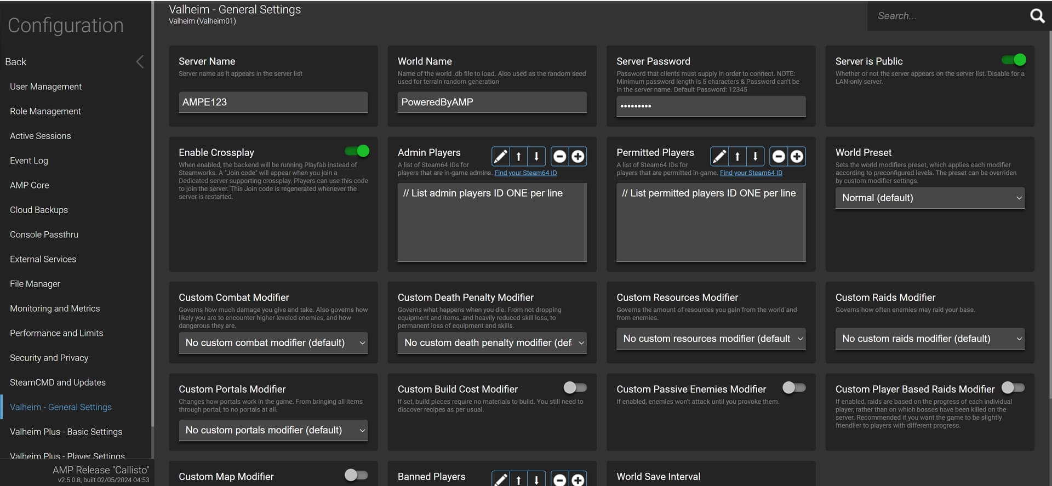Click the Back chevron arrow icon
This screenshot has height=486, width=1052.
tap(140, 62)
